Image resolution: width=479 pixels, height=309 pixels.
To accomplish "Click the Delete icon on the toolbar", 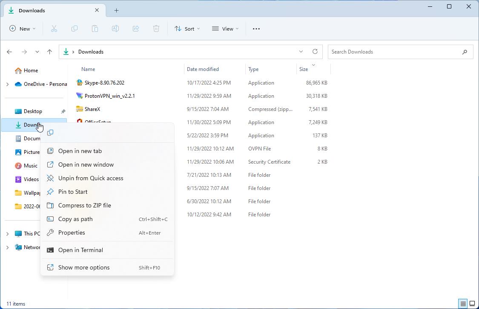I will click(156, 28).
